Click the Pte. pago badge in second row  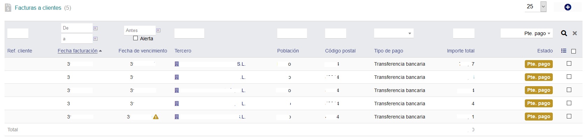pos(538,77)
